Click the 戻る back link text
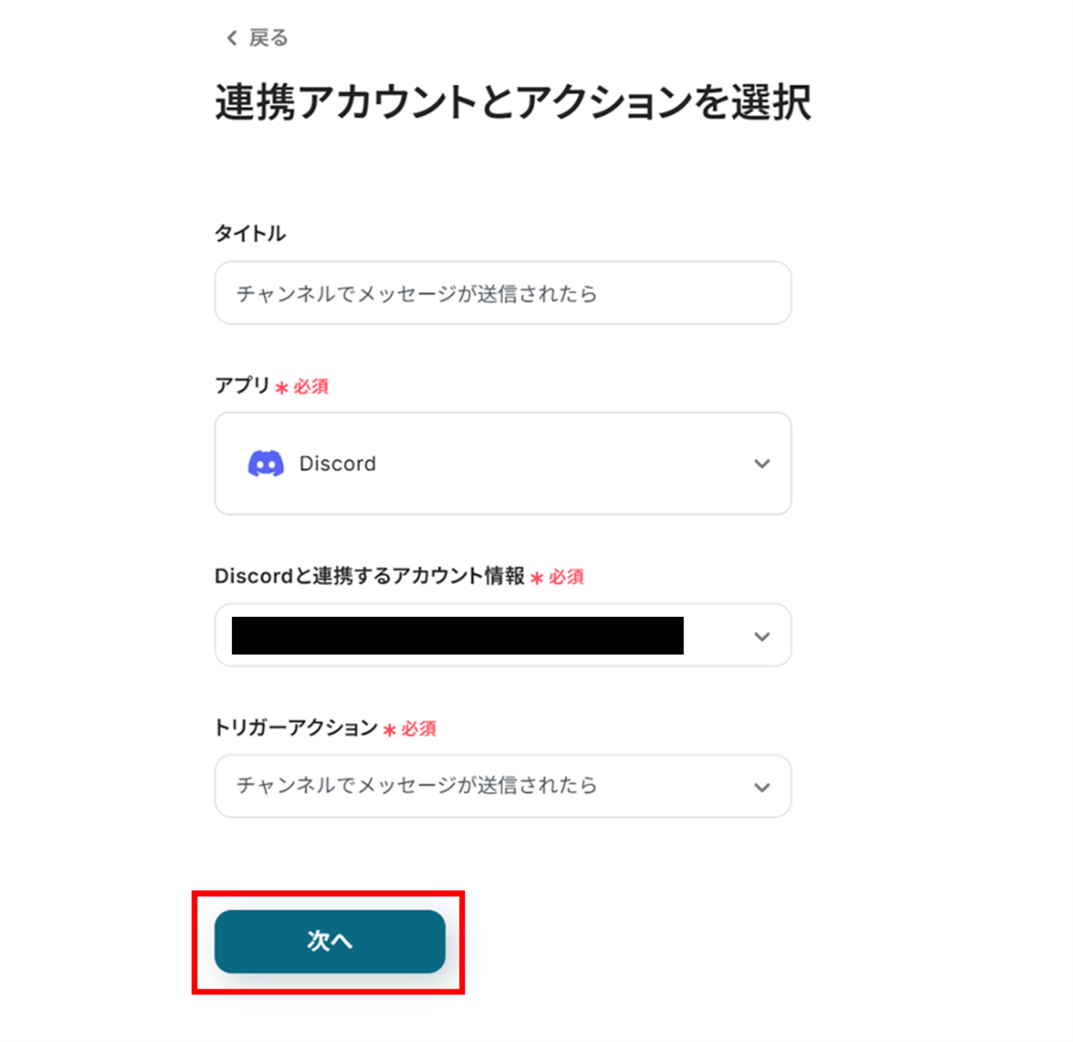This screenshot has width=1073, height=1042. tap(268, 38)
